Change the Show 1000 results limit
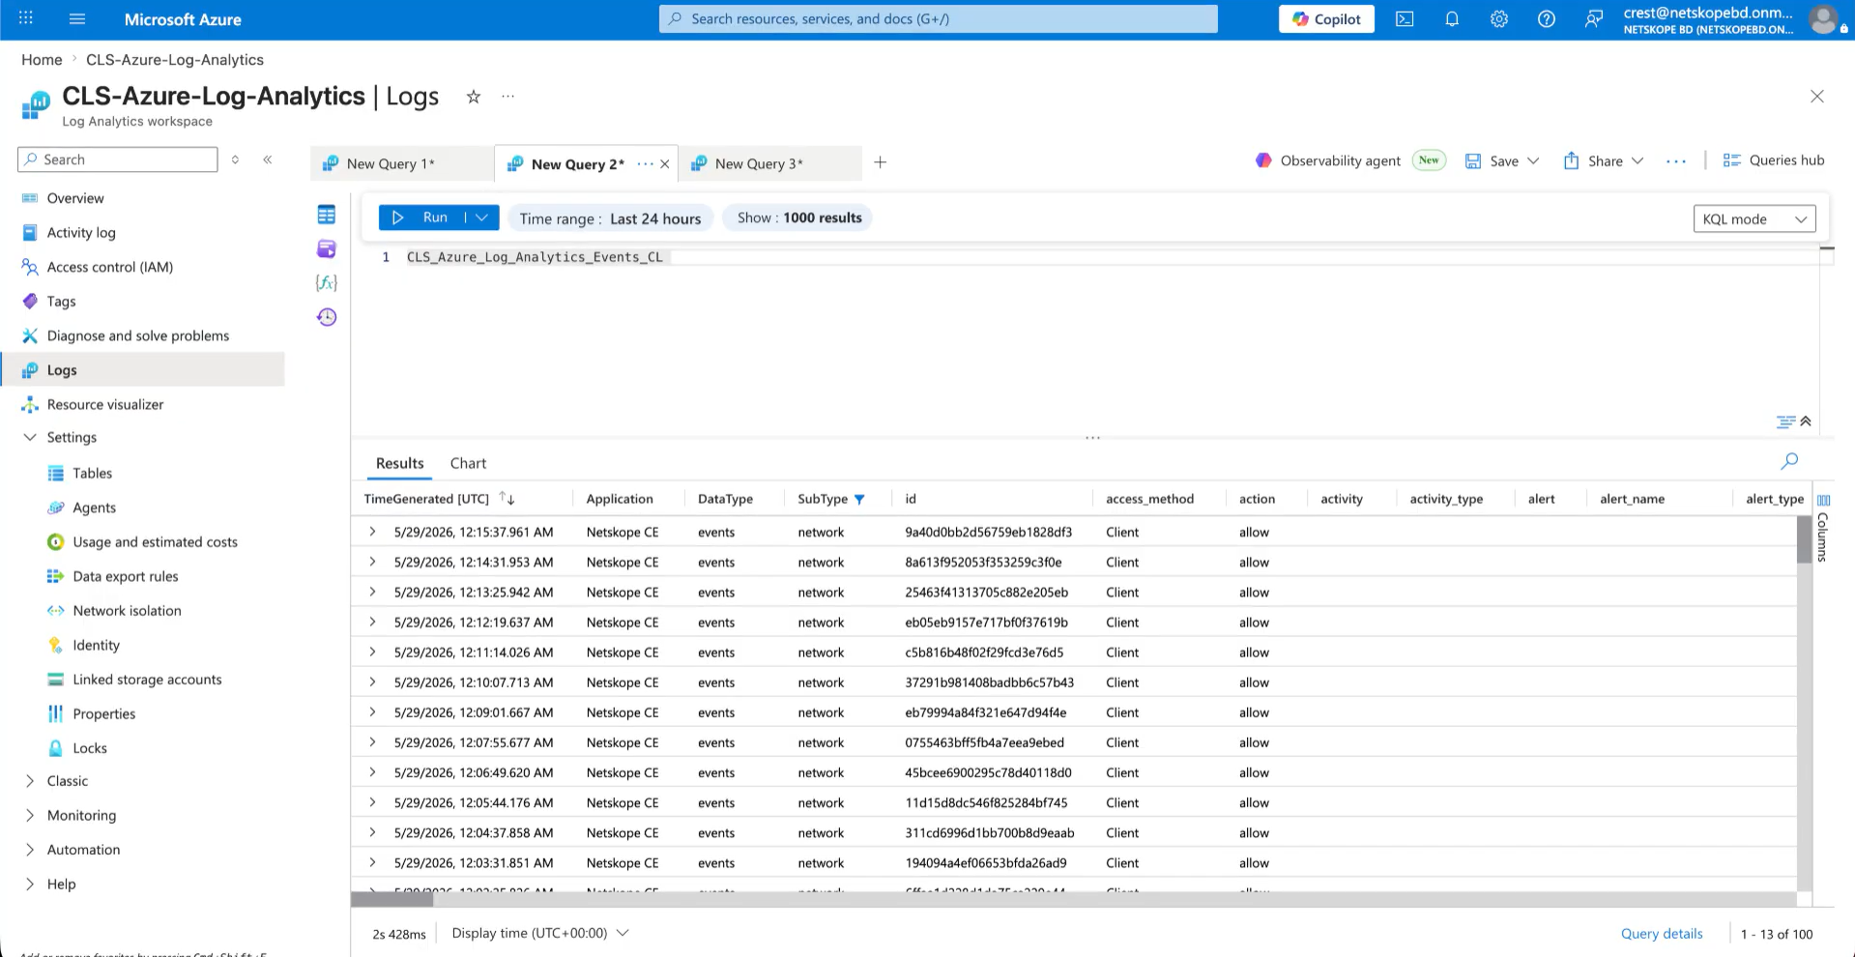Screen dimensions: 1855x957 [x=798, y=217]
